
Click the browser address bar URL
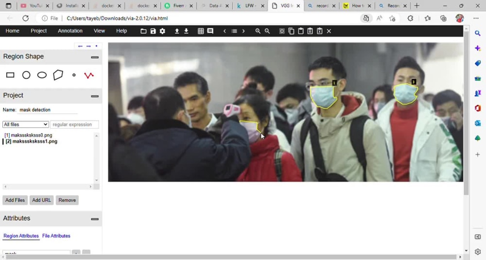point(117,18)
